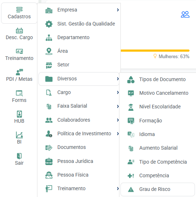Image resolution: width=196 pixels, height=197 pixels.
Task: Click the blue users icon at top right
Action: pyautogui.click(x=185, y=14)
